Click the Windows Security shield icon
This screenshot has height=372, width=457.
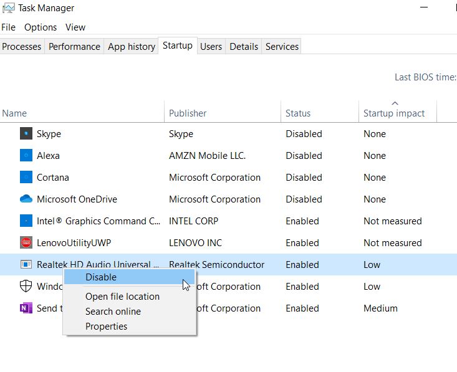tap(26, 286)
